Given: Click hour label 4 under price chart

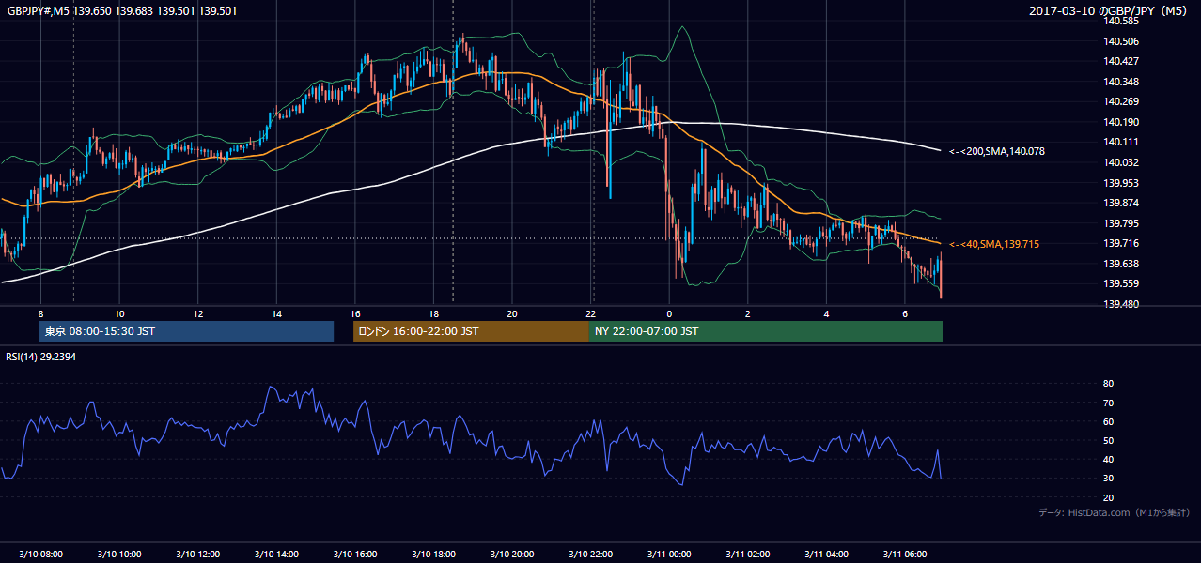Looking at the screenshot, I should 826,313.
